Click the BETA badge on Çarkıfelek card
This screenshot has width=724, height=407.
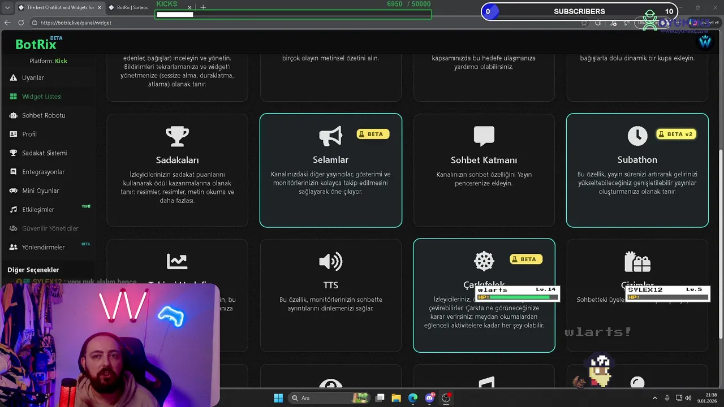pos(526,259)
